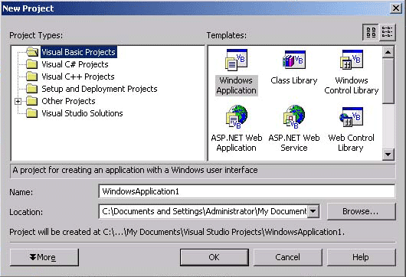The width and height of the screenshot is (406, 277).
Task: Click the "Windows Control Library" label text
Action: click(352, 86)
